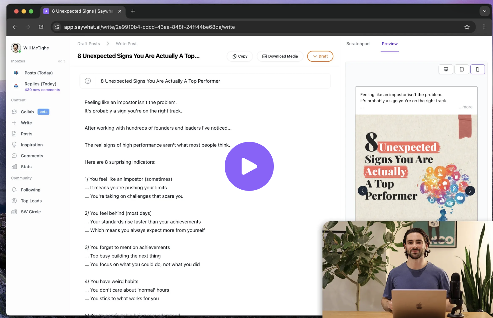Open the Draft status dropdown
Screen dimensions: 493x318
320,56
